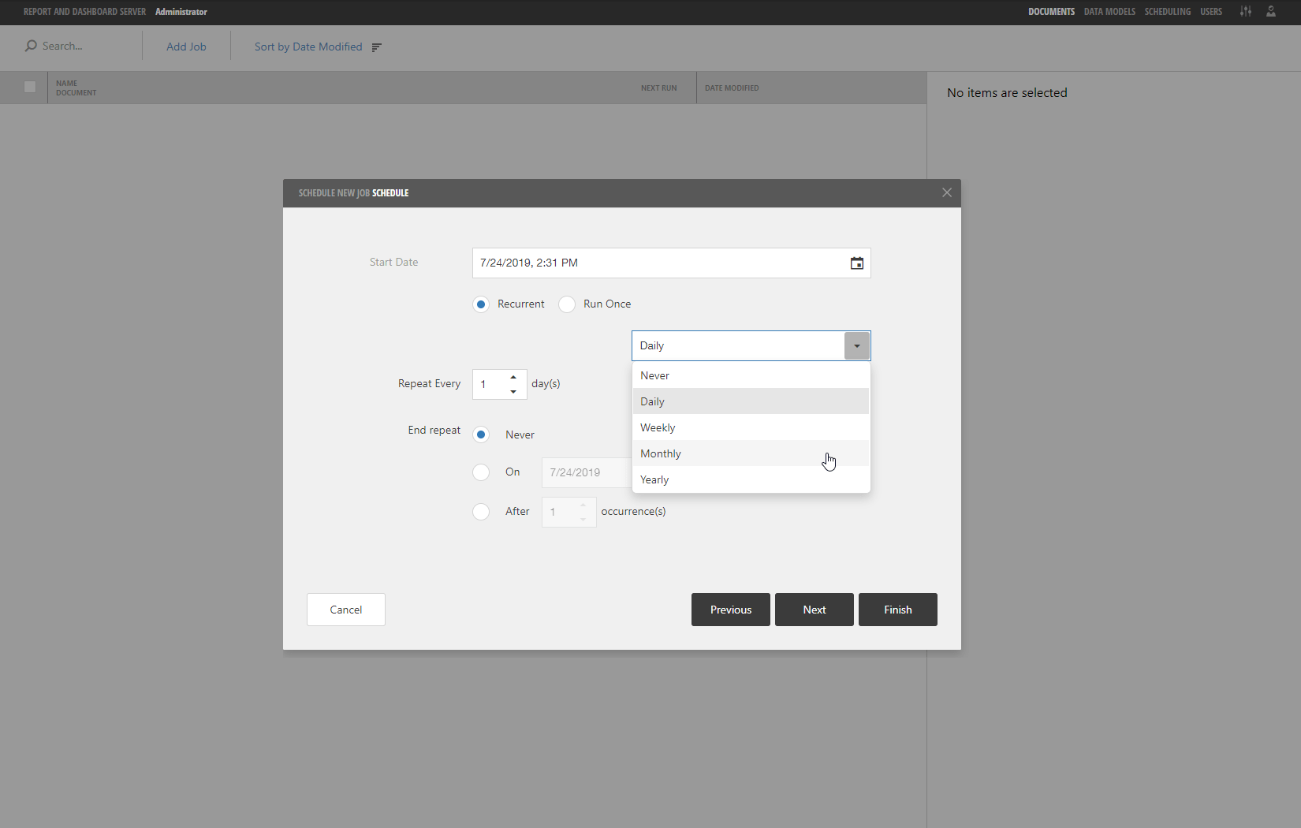Select the Recurrent radio button
The image size is (1301, 828).
coord(481,304)
